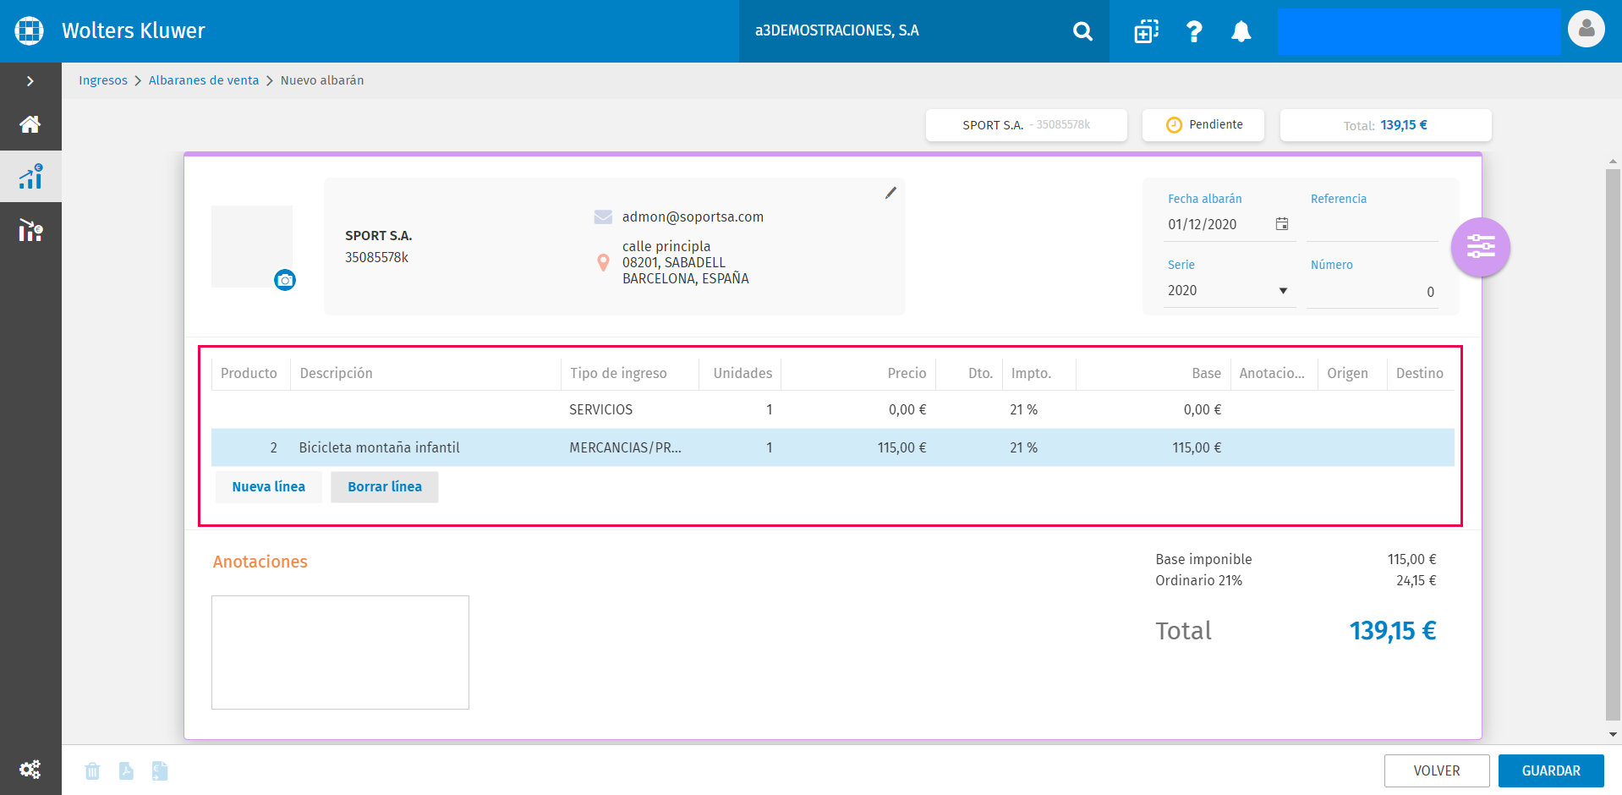1622x795 pixels.
Task: Click the vertical scrollbar on the right
Action: click(x=1613, y=444)
